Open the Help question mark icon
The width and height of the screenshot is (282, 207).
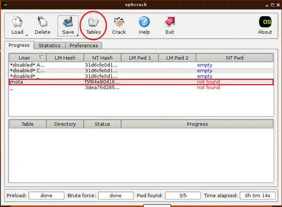point(144,22)
